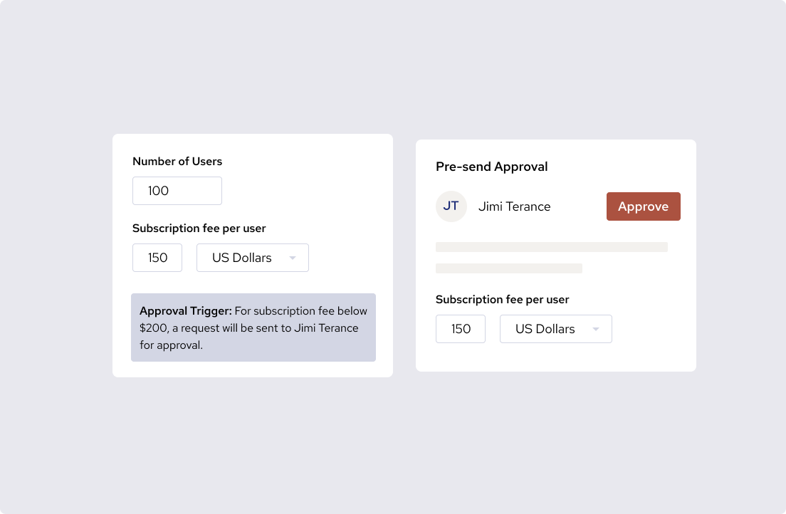This screenshot has width=786, height=514.
Task: Click the Subscription fee per user label
Action: coord(199,229)
